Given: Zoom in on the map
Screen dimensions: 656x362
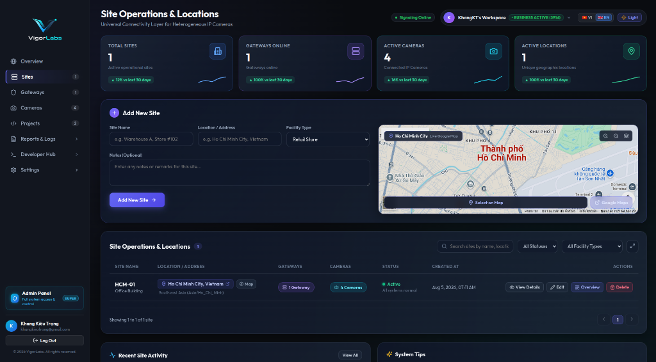Looking at the screenshot, I should [605, 136].
